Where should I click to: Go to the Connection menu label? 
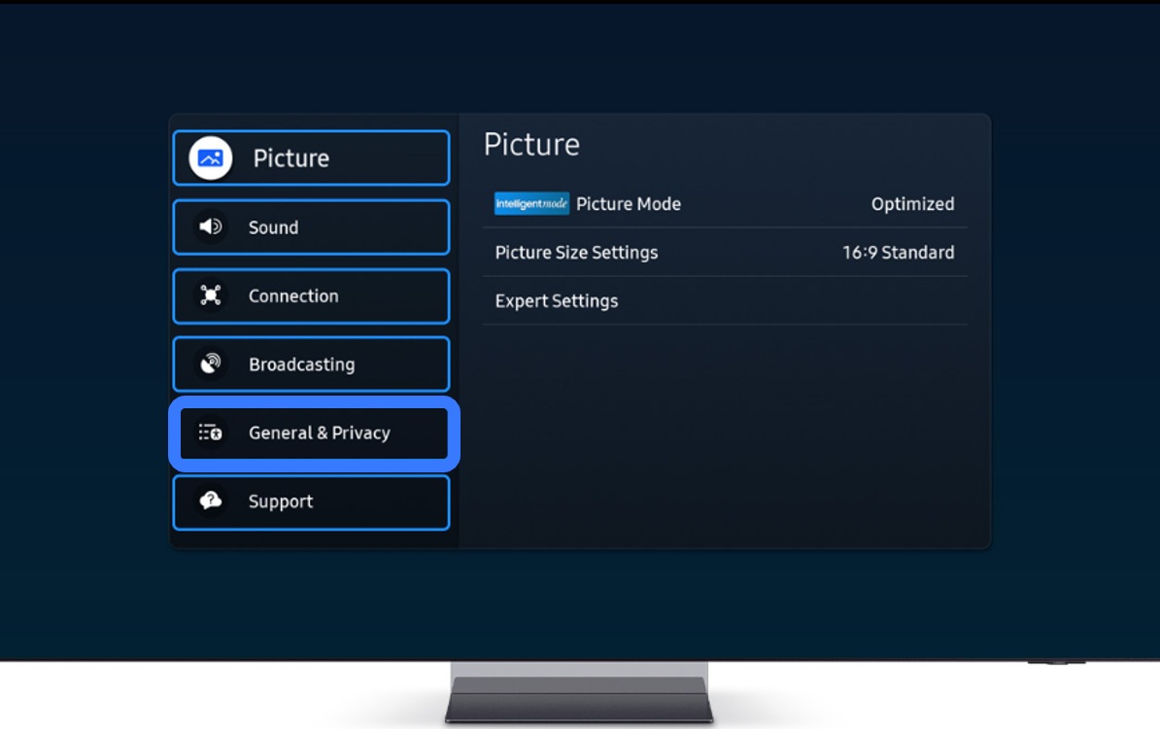293,296
